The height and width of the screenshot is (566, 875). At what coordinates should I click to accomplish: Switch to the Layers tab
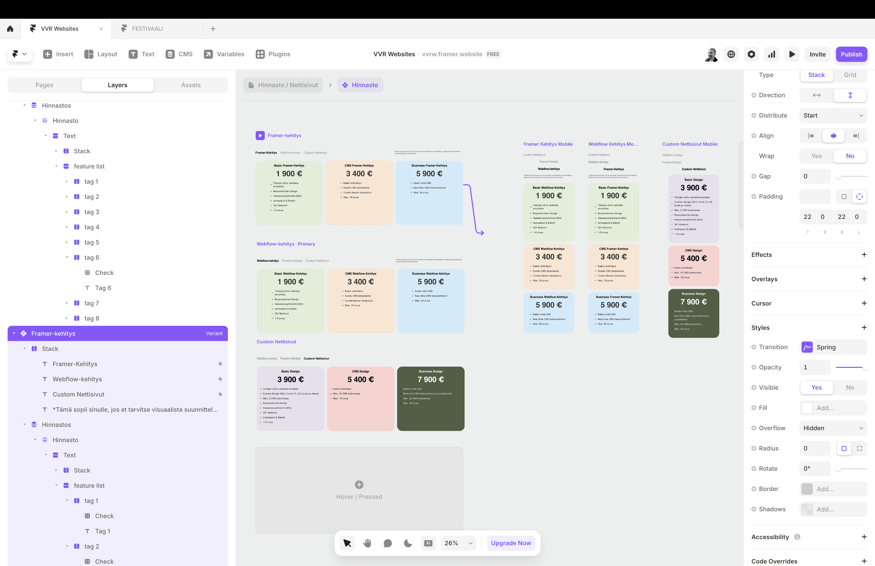tap(117, 85)
